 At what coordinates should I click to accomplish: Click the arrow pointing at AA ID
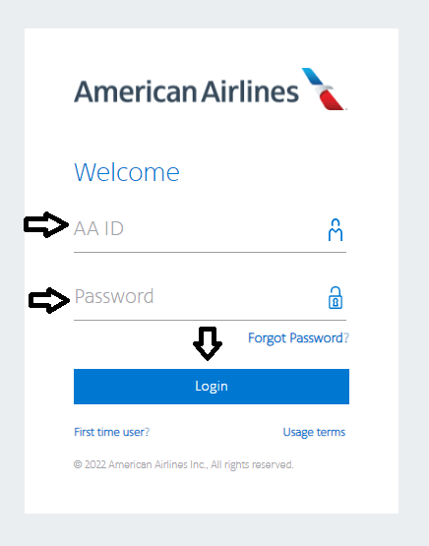point(46,224)
